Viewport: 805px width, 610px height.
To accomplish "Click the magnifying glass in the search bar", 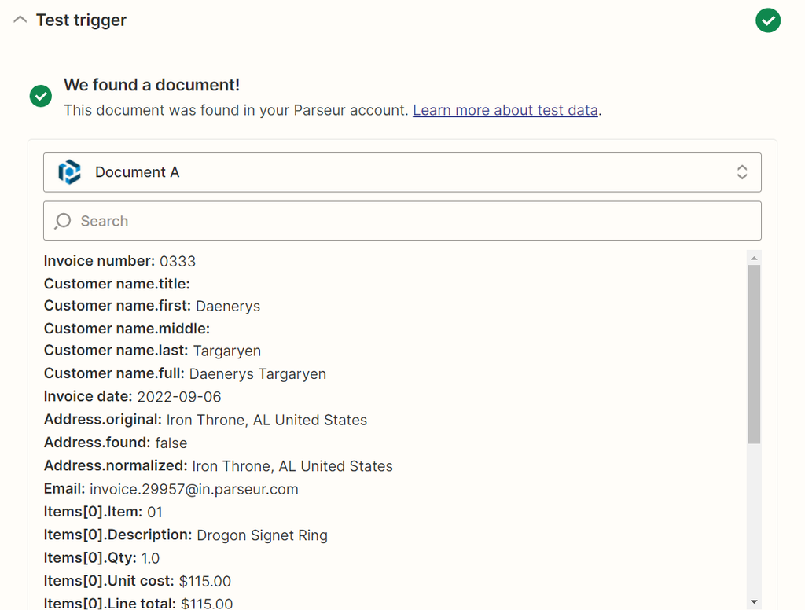I will pos(61,221).
